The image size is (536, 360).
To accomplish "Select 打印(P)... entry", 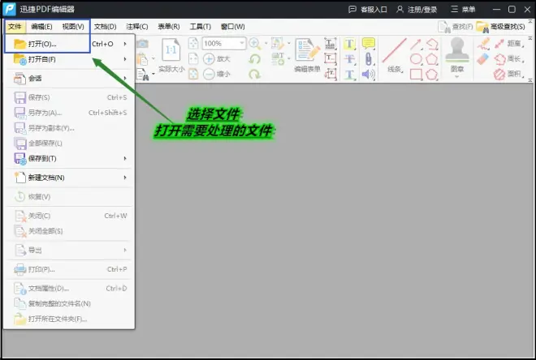I will (x=69, y=269).
